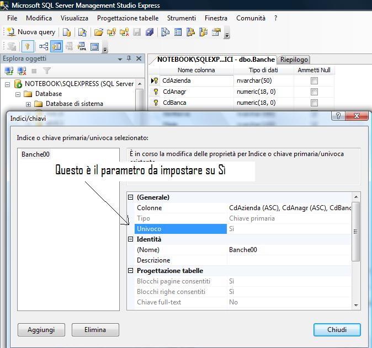The height and width of the screenshot is (348, 372).
Task: Collapse the NOTEBOOK\SQLEXPRESS server node
Action: (8, 84)
